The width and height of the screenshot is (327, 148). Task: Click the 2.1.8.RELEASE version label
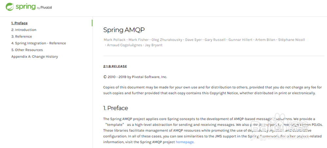[115, 67]
